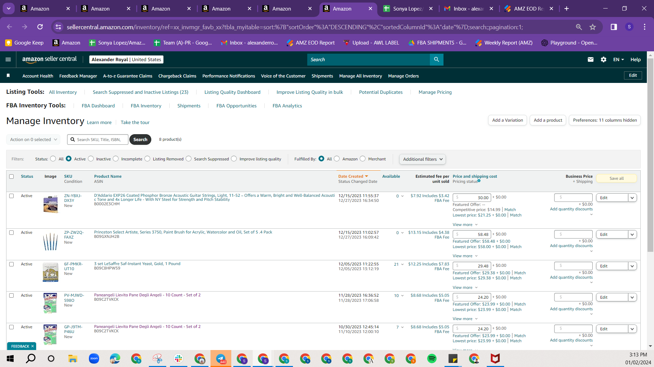This screenshot has width=654, height=367.
Task: Open the tab search chevron button
Action: point(9,8)
